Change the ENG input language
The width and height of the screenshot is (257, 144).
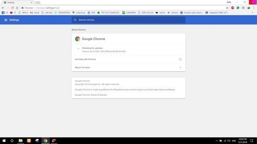[x=234, y=141]
